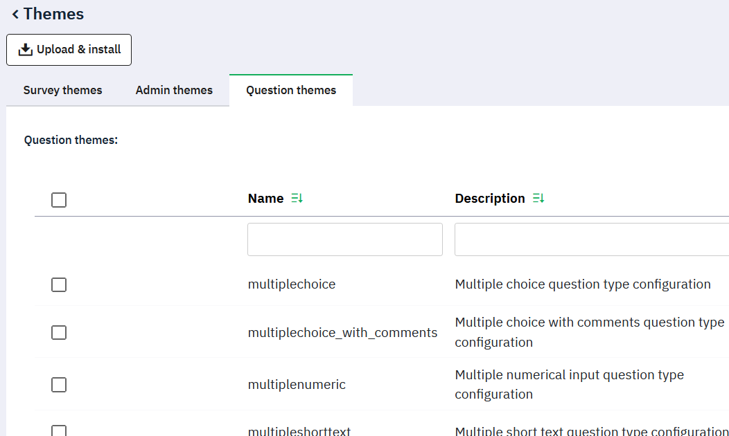Open the Admin themes tab
Screen dimensions: 729x436
tap(174, 90)
